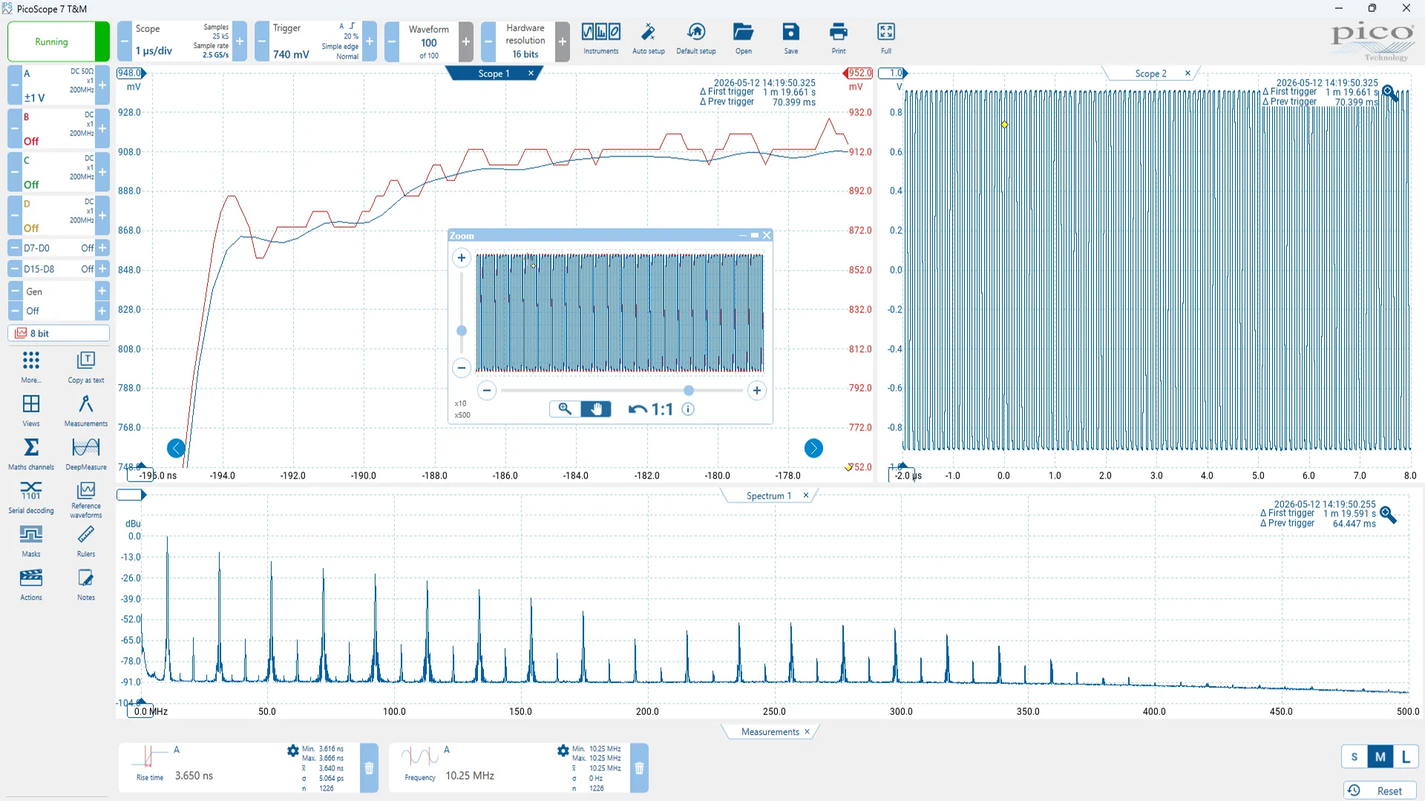The width and height of the screenshot is (1425, 801).
Task: Open the DeepMeasure tool
Action: [x=86, y=454]
